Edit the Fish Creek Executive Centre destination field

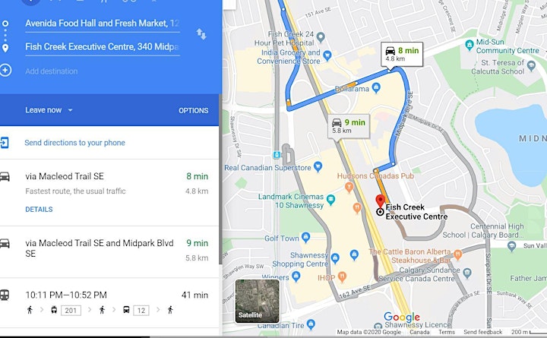click(x=103, y=47)
